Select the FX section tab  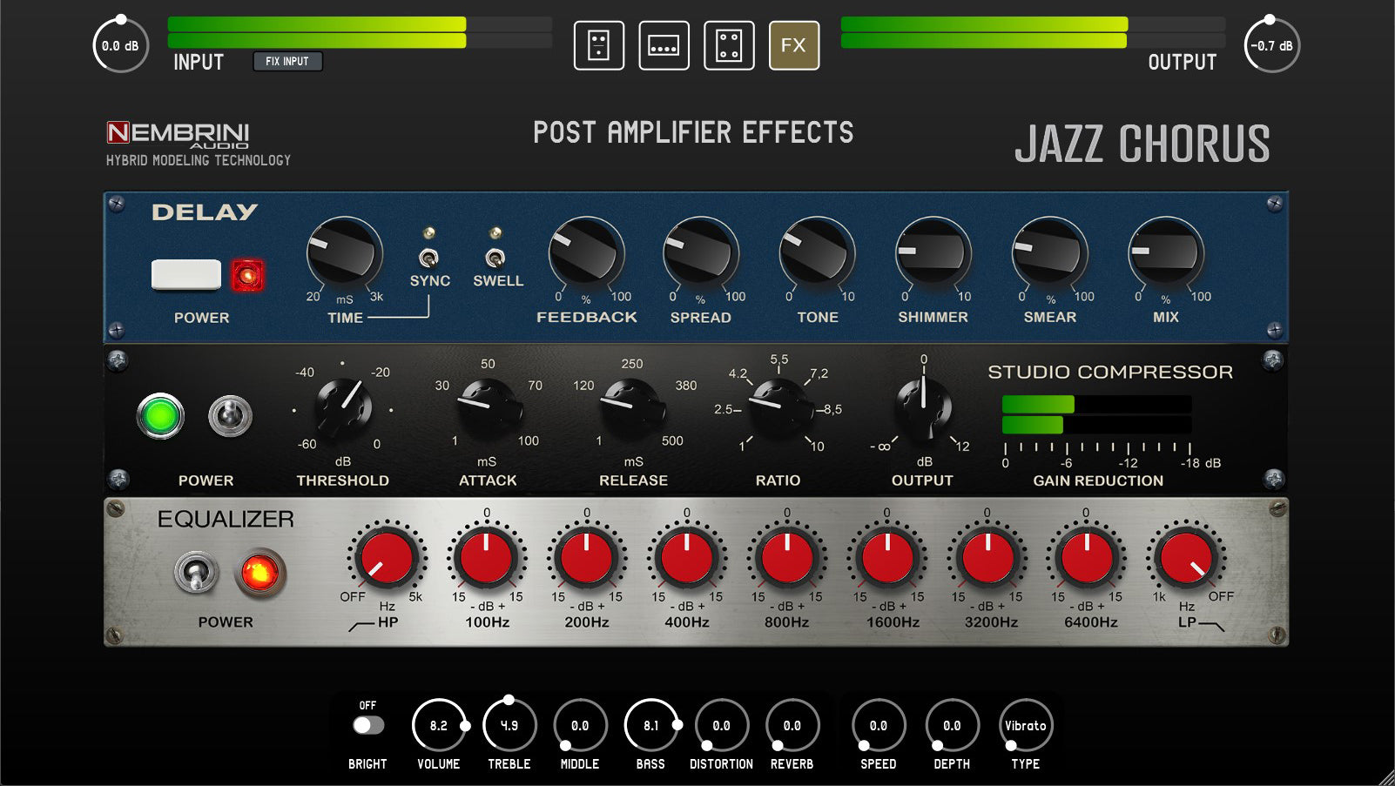(794, 45)
